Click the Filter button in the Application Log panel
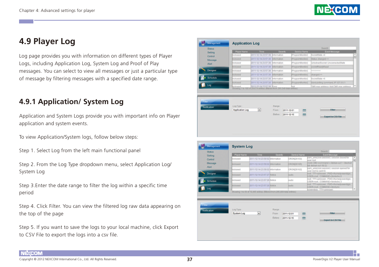This screenshot has height=267, width=379. (333, 110)
